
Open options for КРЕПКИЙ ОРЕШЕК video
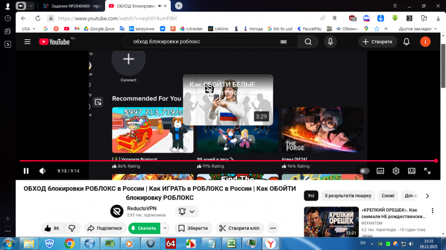point(432,211)
